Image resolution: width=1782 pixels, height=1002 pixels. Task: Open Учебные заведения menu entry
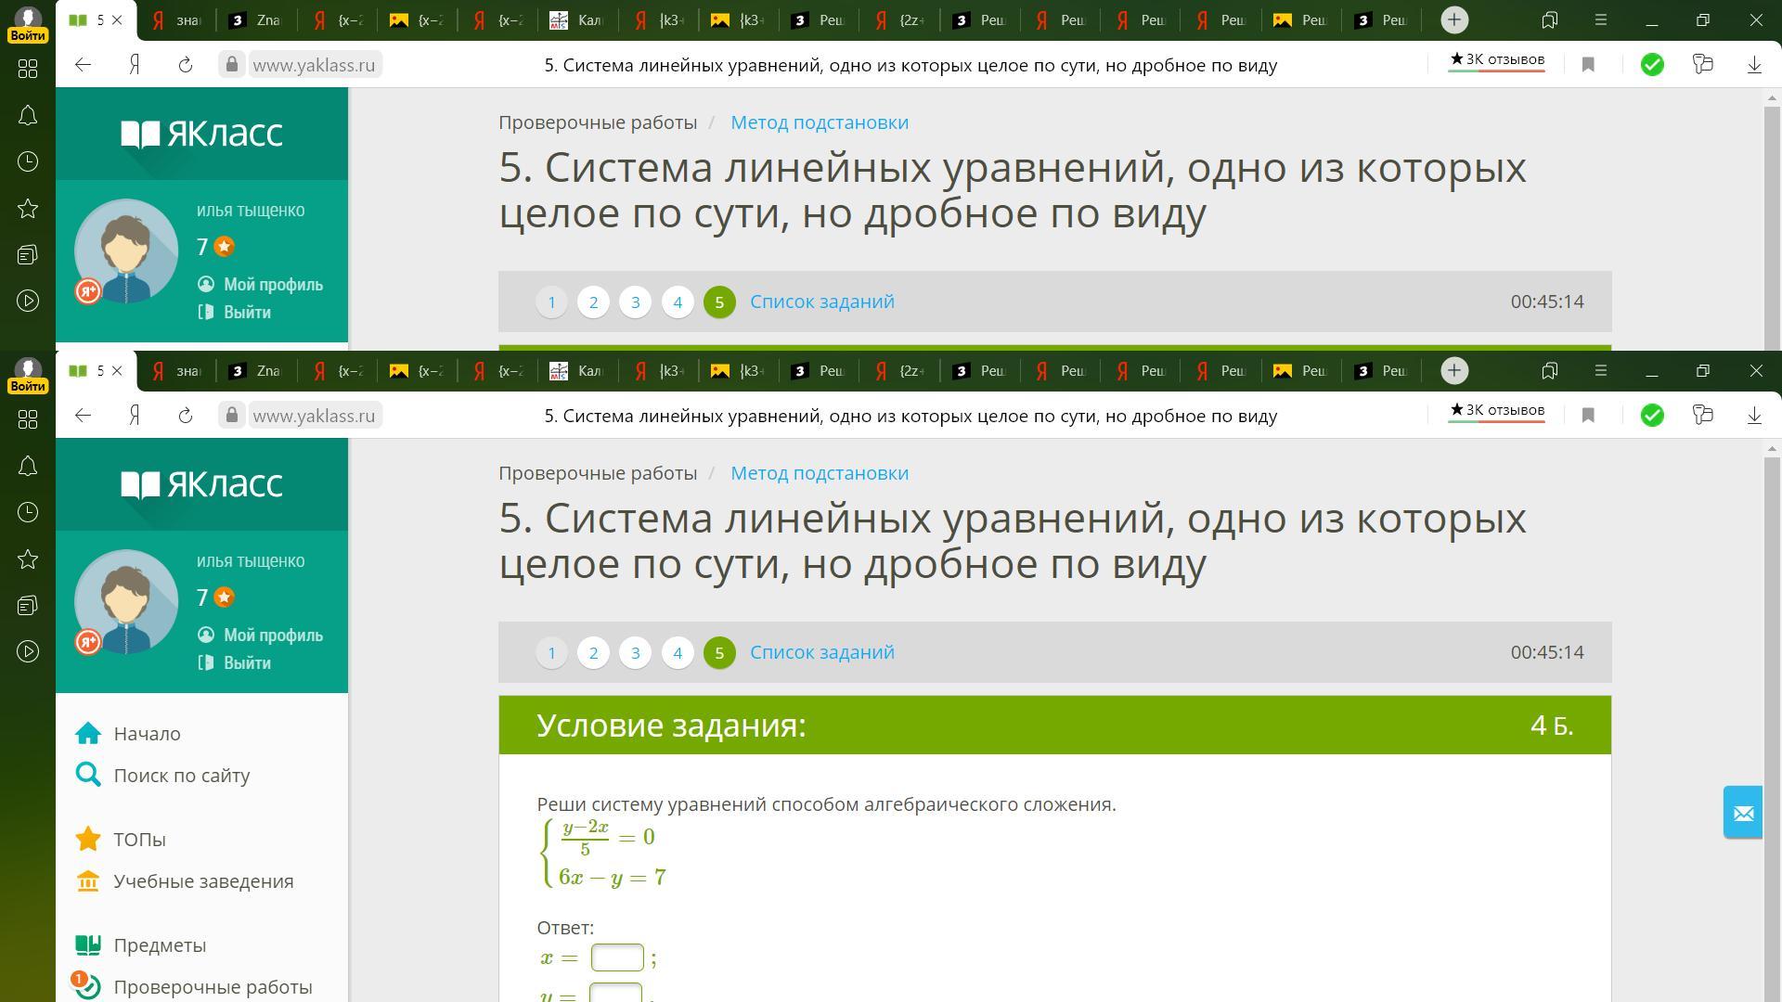tap(203, 881)
